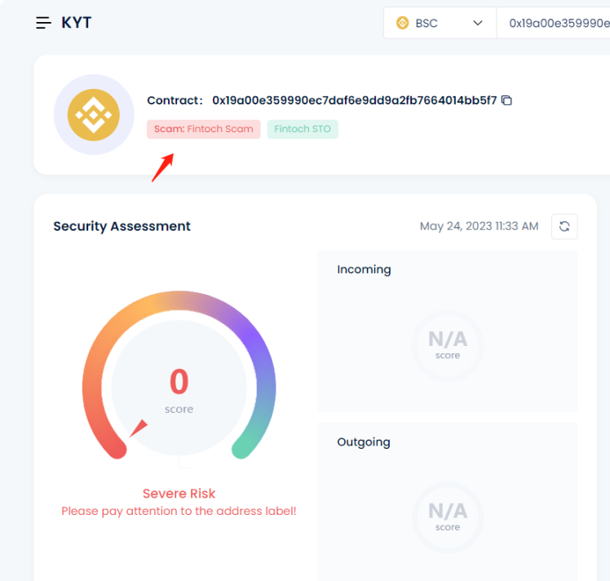
Task: Click the small BSC coin icon
Action: [402, 23]
